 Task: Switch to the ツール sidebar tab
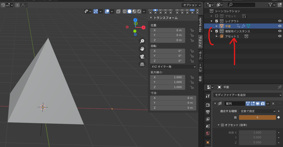click(200, 55)
